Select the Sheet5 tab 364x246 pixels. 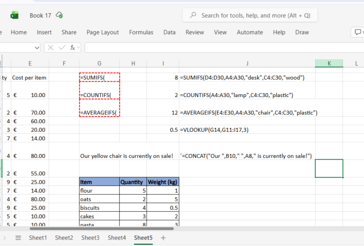[143, 238]
